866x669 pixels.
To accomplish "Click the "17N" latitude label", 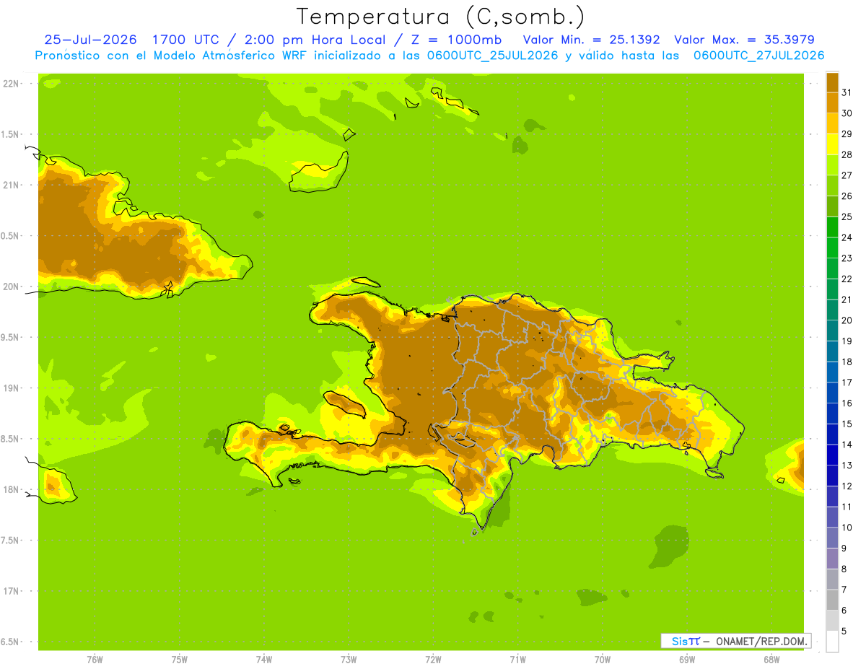I will click(11, 591).
